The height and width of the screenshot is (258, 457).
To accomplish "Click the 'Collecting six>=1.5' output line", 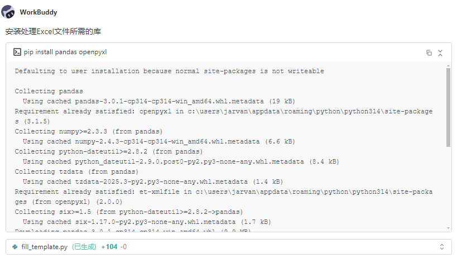I will [x=129, y=212].
